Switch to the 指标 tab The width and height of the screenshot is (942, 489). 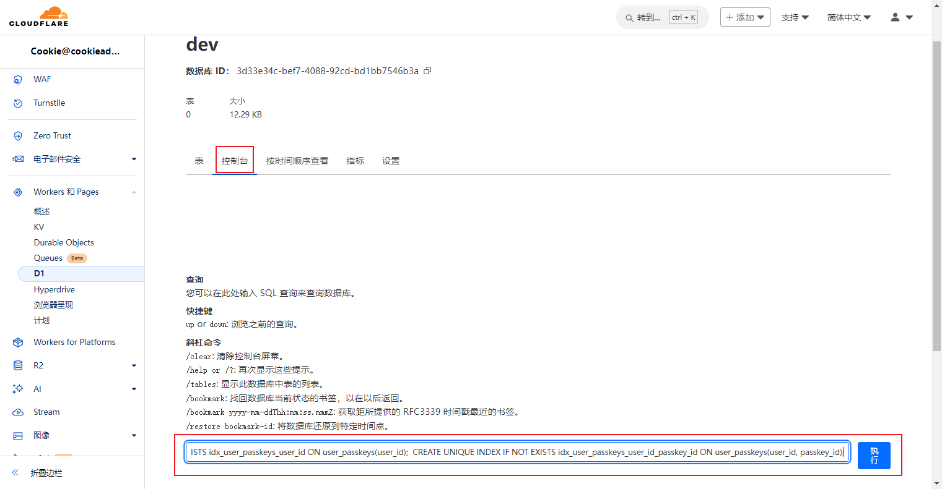[355, 161]
